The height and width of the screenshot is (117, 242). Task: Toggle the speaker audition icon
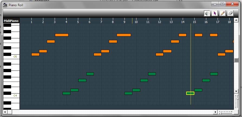pos(207,14)
